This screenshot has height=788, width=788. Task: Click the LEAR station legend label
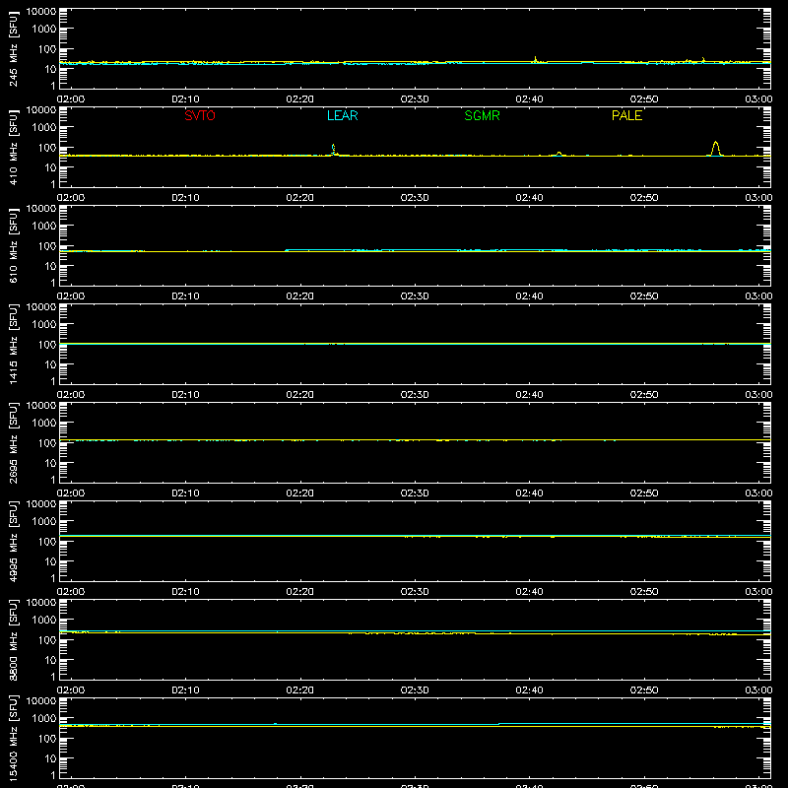(x=342, y=115)
